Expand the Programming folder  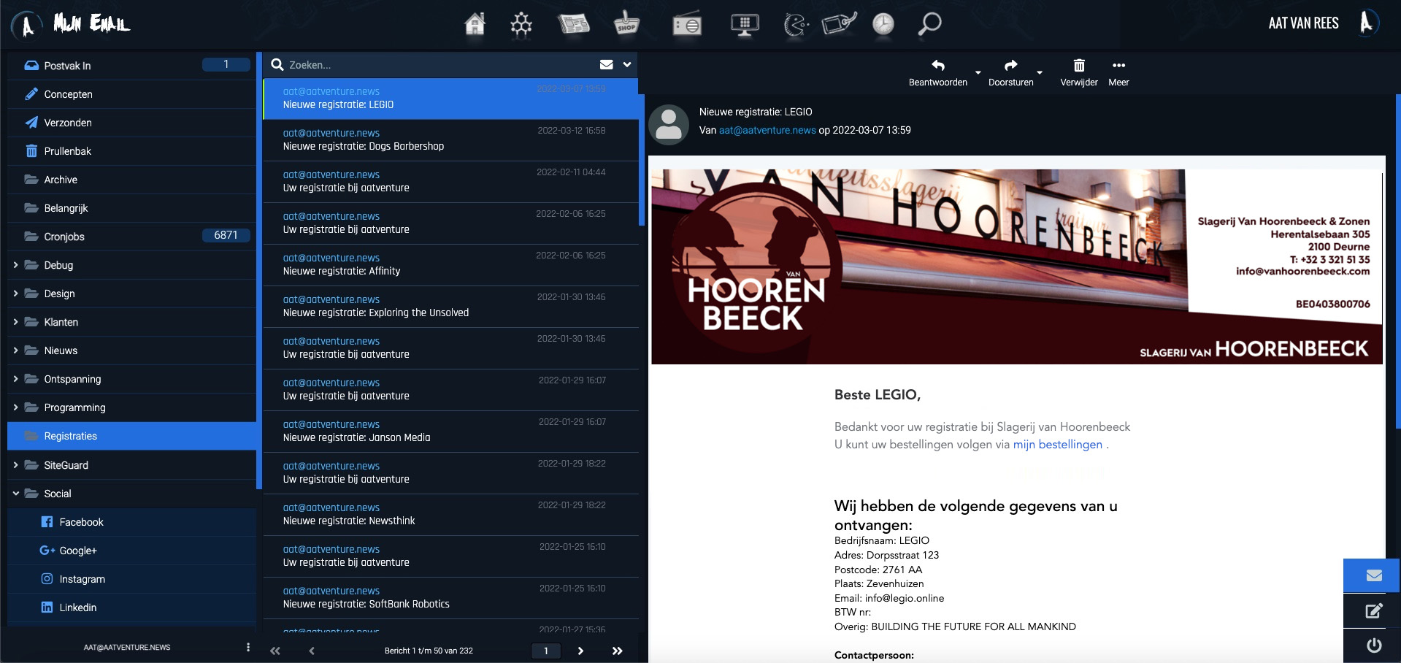tap(15, 407)
